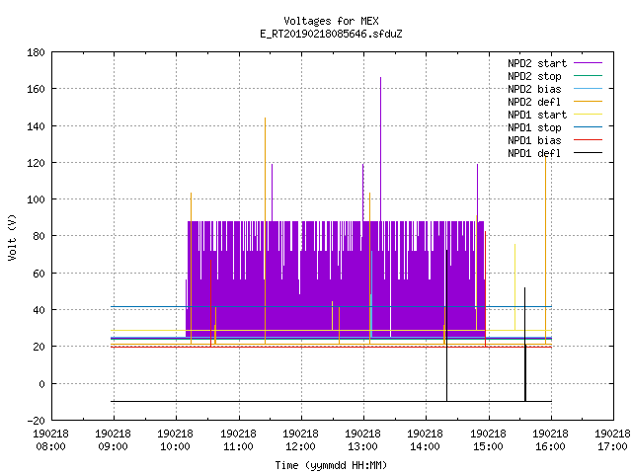The width and height of the screenshot is (632, 474).
Task: Click the 11:00 x-axis time label
Action: 238,446
